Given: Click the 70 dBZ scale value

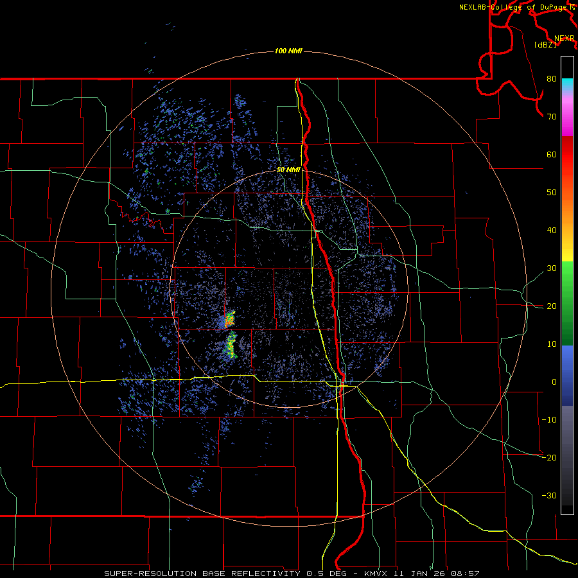Looking at the screenshot, I should pos(552,117).
